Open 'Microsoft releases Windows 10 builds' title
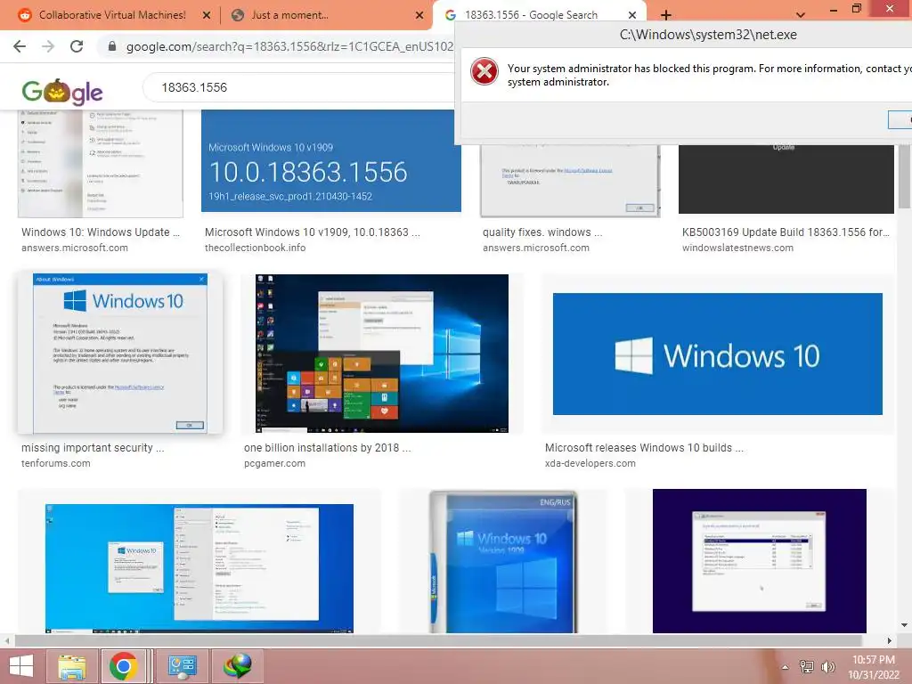Image resolution: width=912 pixels, height=684 pixels. pyautogui.click(x=644, y=448)
